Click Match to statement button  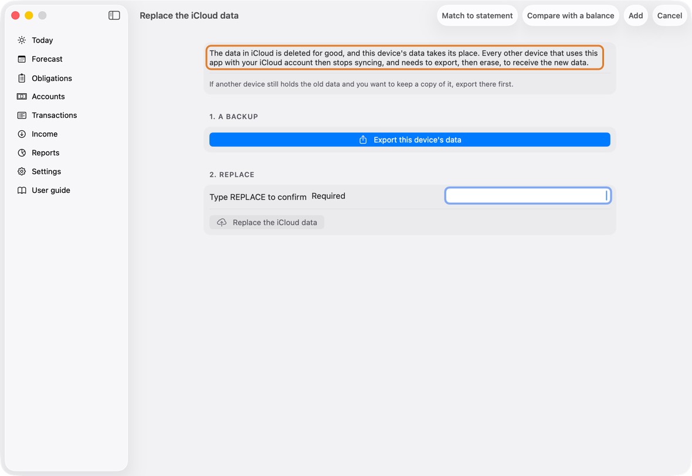pos(477,15)
